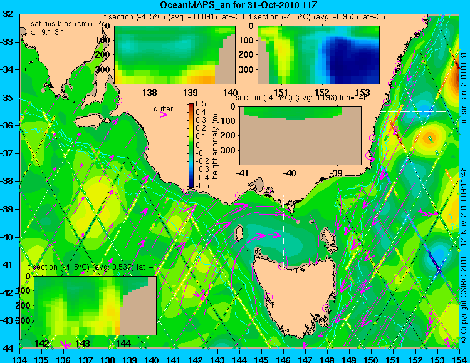Click the 't section ... lat=-38' inset title
Screen dimensions: 470x363
pyautogui.click(x=174, y=17)
